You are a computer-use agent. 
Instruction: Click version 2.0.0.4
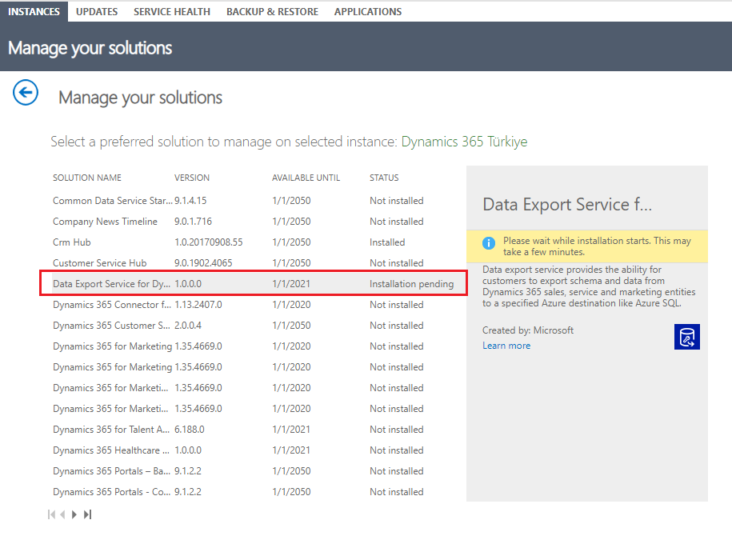coord(188,326)
